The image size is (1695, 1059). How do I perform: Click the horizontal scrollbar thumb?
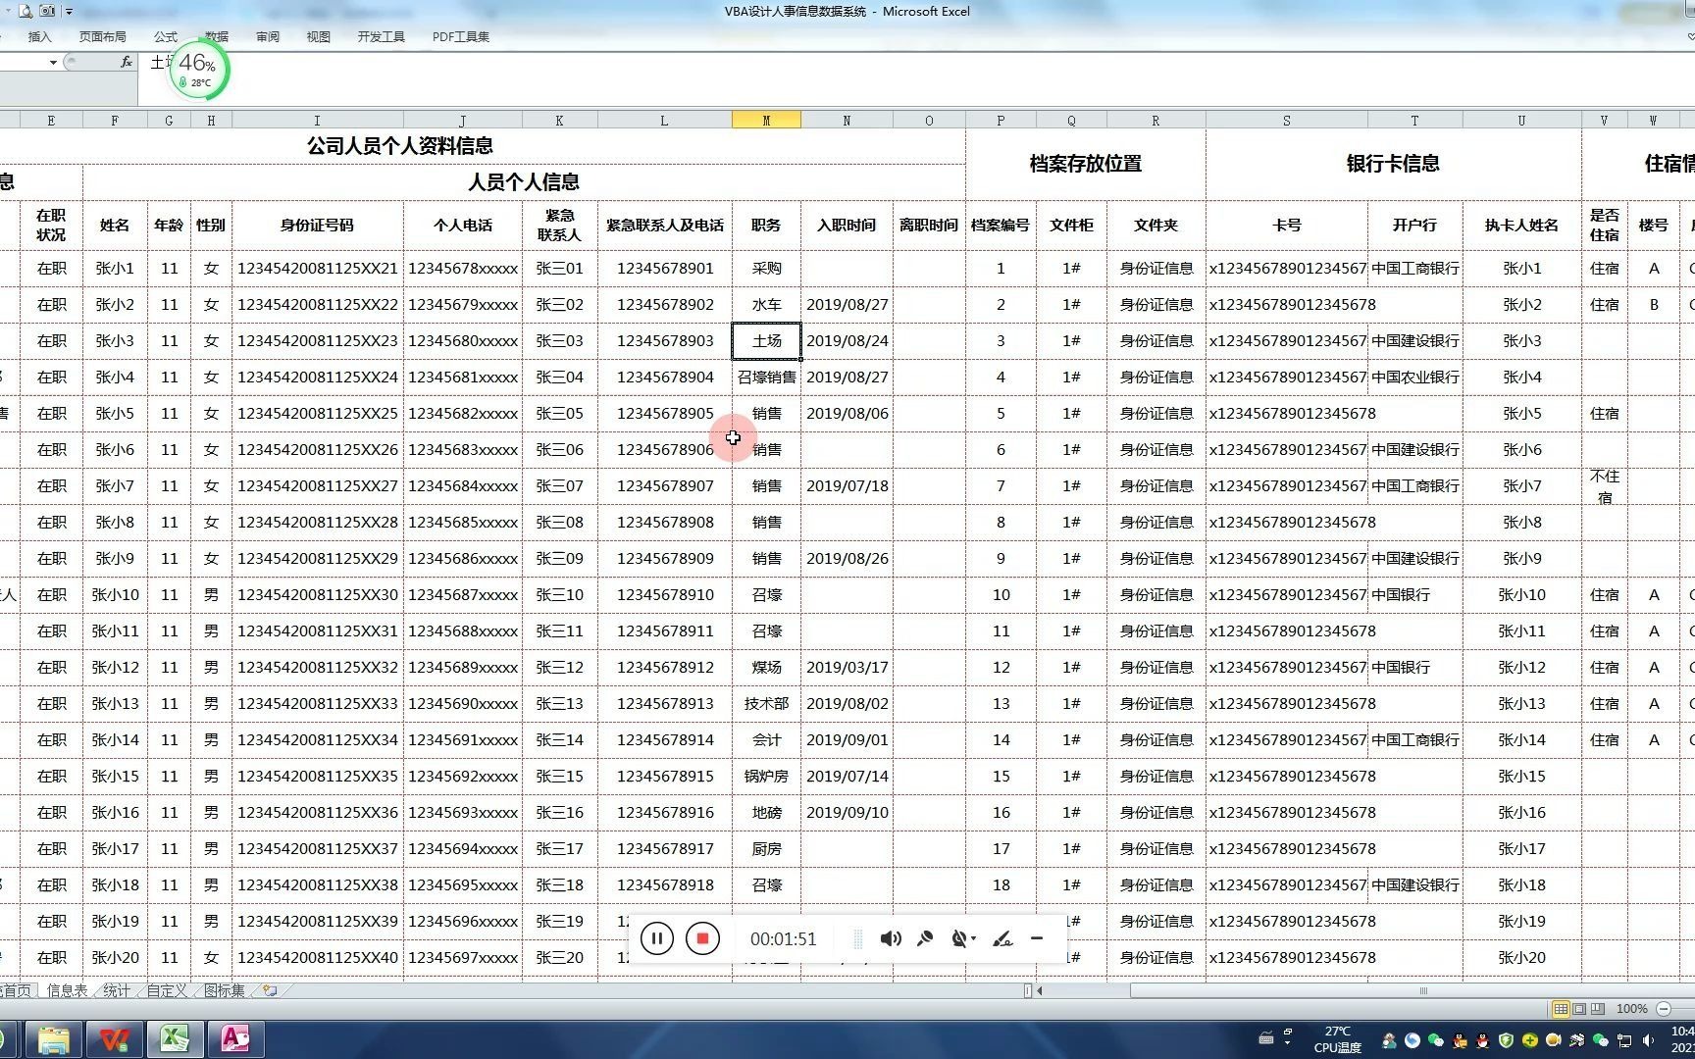pos(1422,990)
